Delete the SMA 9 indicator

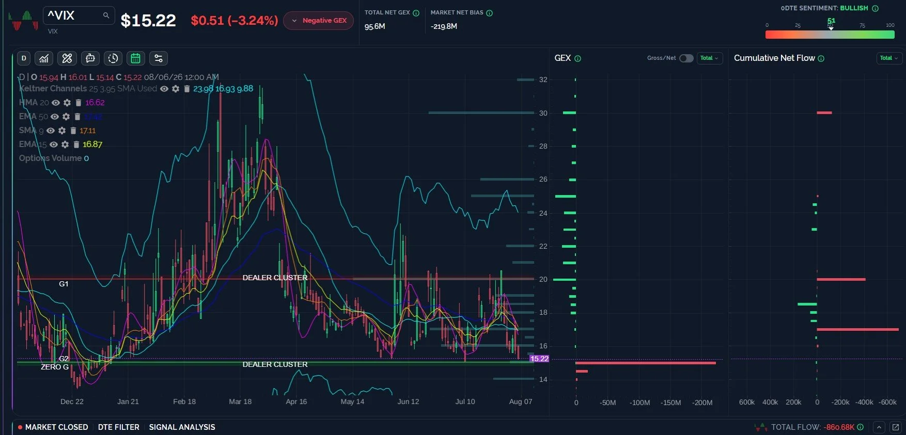click(73, 131)
